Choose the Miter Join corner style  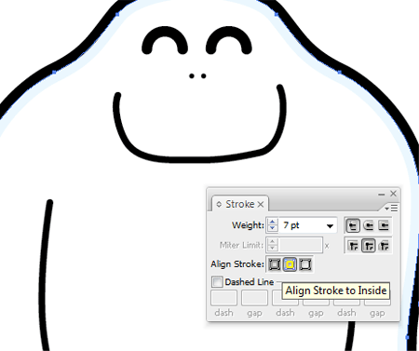point(353,246)
